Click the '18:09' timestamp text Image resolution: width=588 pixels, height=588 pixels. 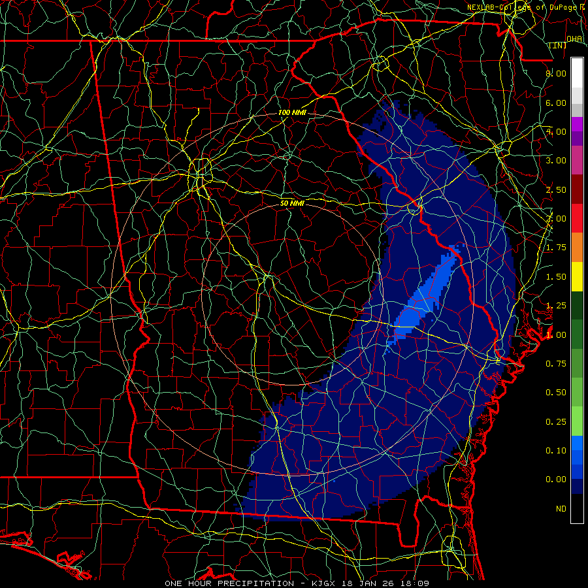point(414,583)
